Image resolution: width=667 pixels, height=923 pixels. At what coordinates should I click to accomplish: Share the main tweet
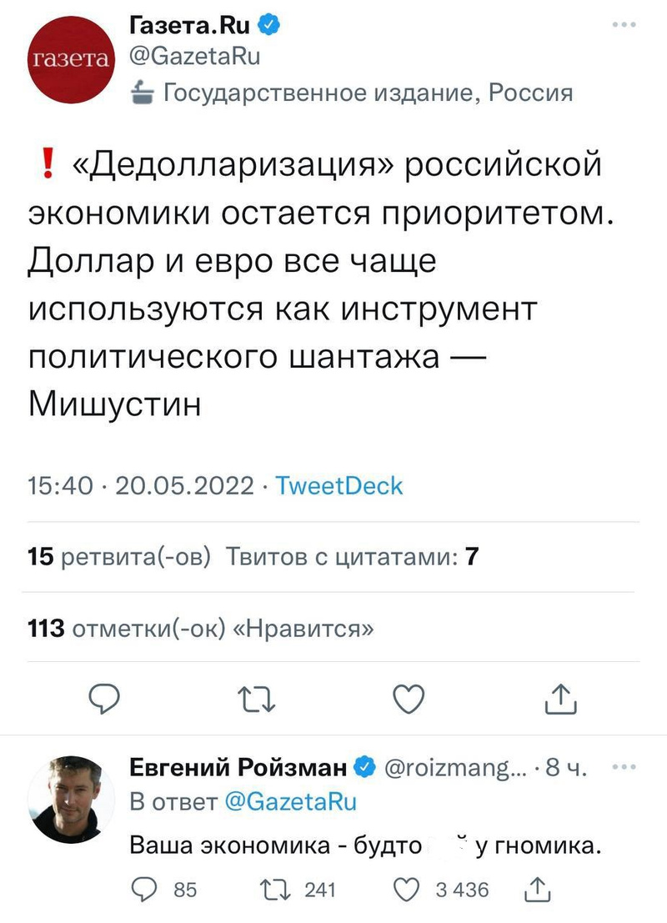point(561,699)
